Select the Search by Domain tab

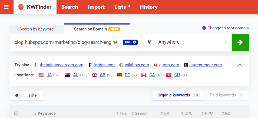[97, 29]
